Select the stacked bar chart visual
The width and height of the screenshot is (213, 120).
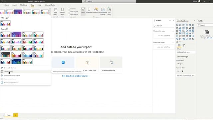(177, 25)
